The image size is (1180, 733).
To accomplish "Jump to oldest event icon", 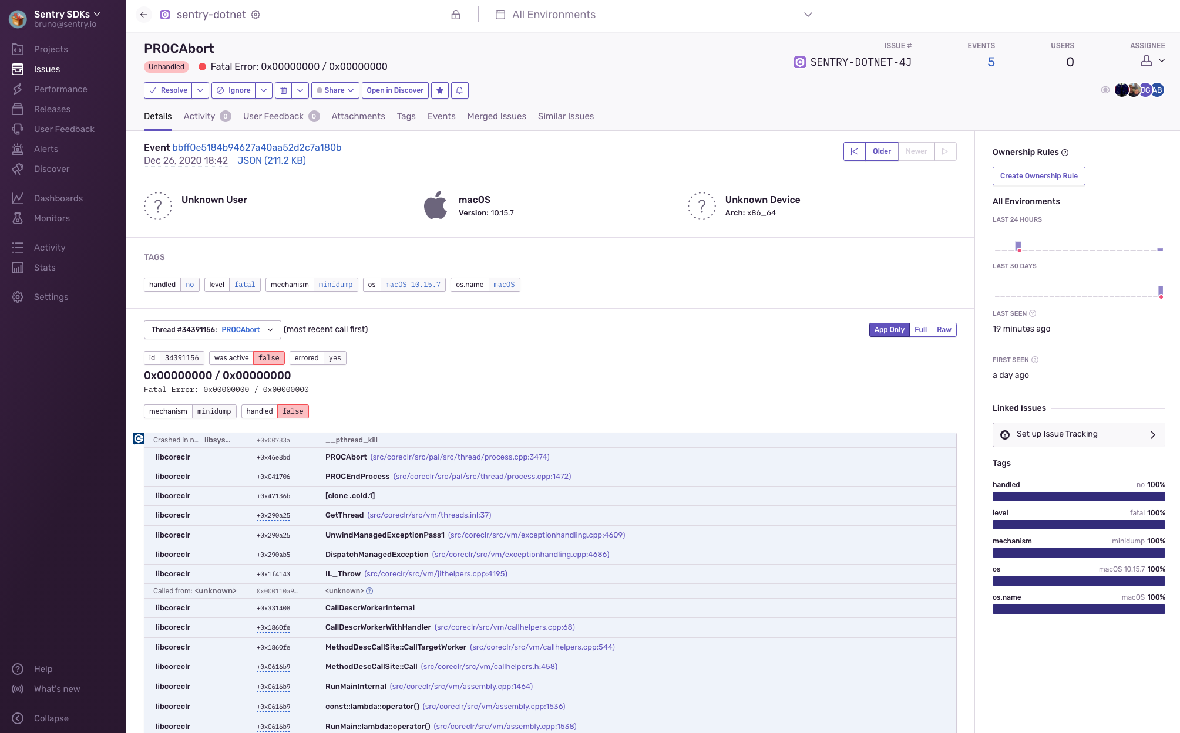I will tap(855, 151).
